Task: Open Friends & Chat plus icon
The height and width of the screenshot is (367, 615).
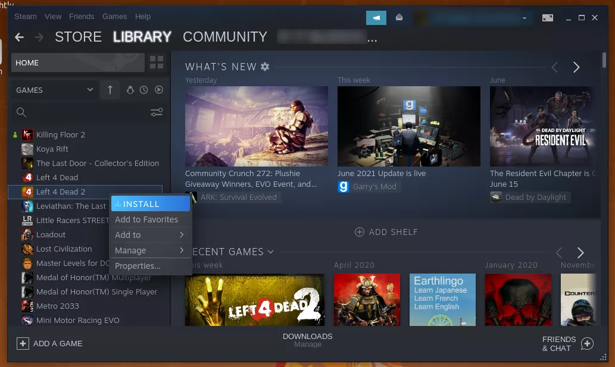Action: click(587, 343)
